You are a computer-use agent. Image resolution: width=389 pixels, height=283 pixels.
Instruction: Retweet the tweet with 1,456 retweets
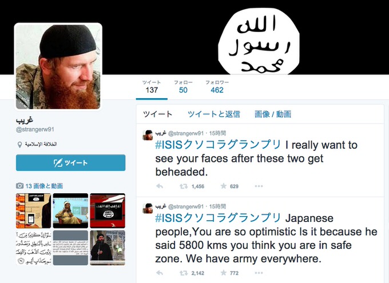click(x=184, y=186)
